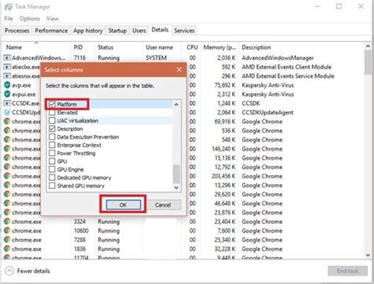This screenshot has height=284, width=374.
Task: Click the column list scrollbar thumb
Action: pos(177,174)
